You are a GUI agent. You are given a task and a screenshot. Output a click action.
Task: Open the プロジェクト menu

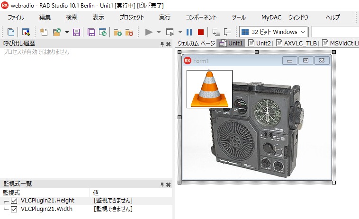pyautogui.click(x=132, y=18)
